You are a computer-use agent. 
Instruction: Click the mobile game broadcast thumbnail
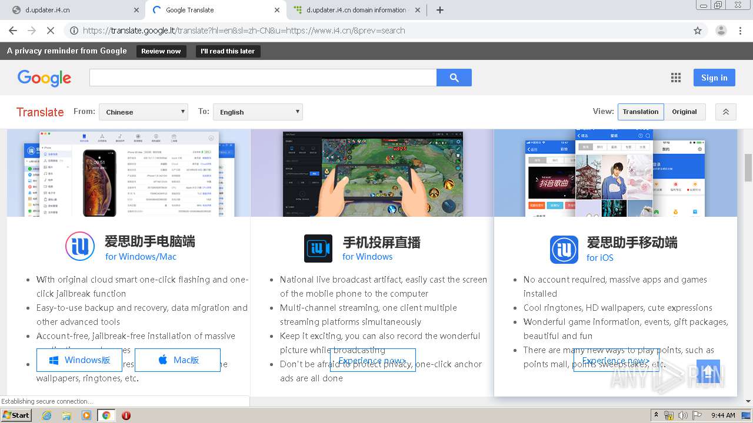372,173
